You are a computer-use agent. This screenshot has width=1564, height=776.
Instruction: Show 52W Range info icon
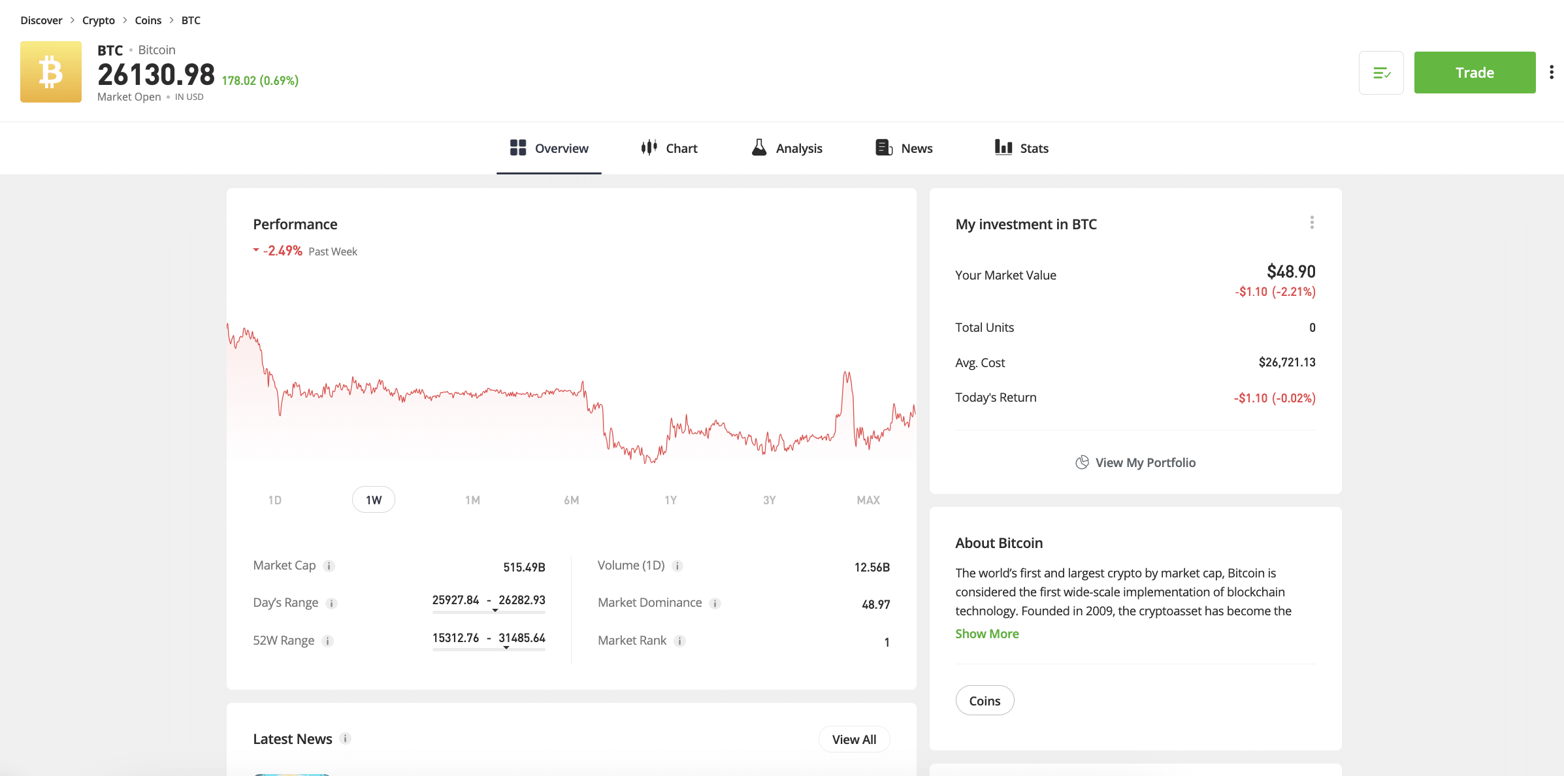(x=328, y=641)
